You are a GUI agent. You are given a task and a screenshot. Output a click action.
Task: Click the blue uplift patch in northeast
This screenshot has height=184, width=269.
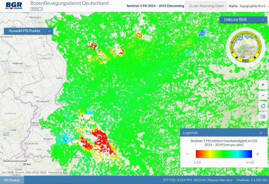tap(202, 33)
